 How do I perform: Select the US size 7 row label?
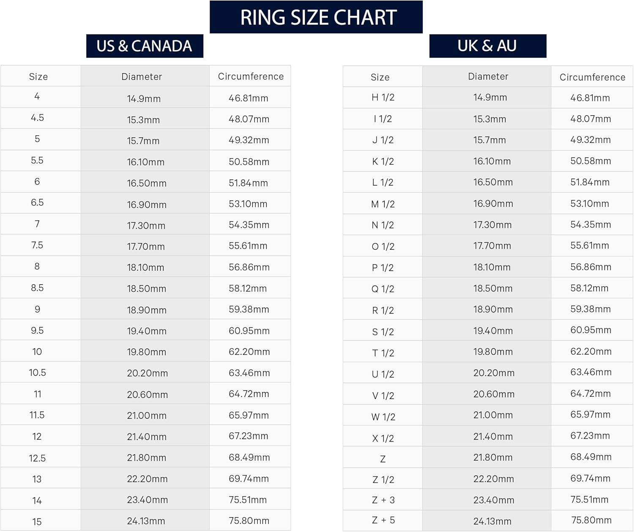point(37,224)
